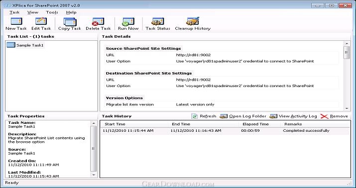
Task: Click source User Option credential text
Action: pyautogui.click(x=245, y=61)
